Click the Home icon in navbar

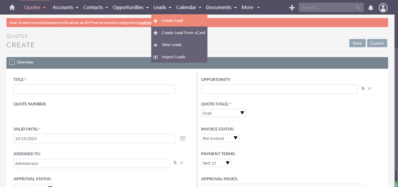click(12, 7)
